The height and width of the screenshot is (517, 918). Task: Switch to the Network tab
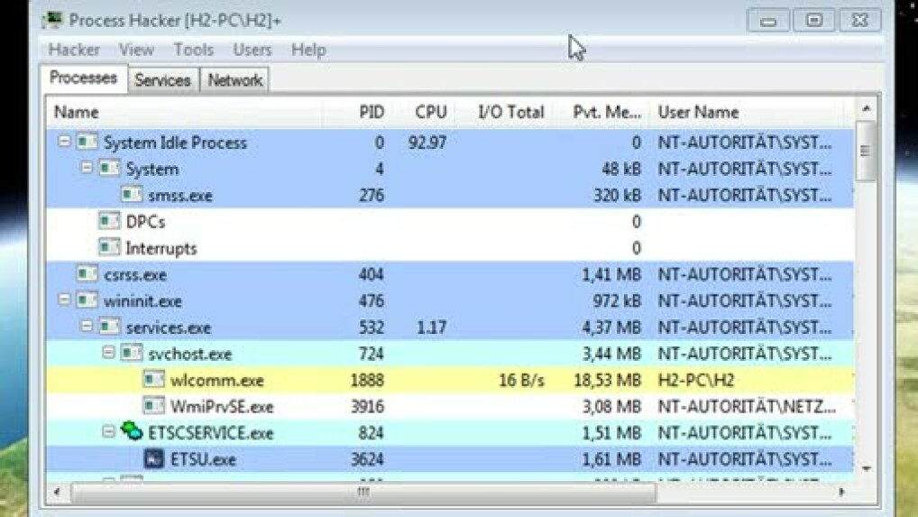point(234,80)
